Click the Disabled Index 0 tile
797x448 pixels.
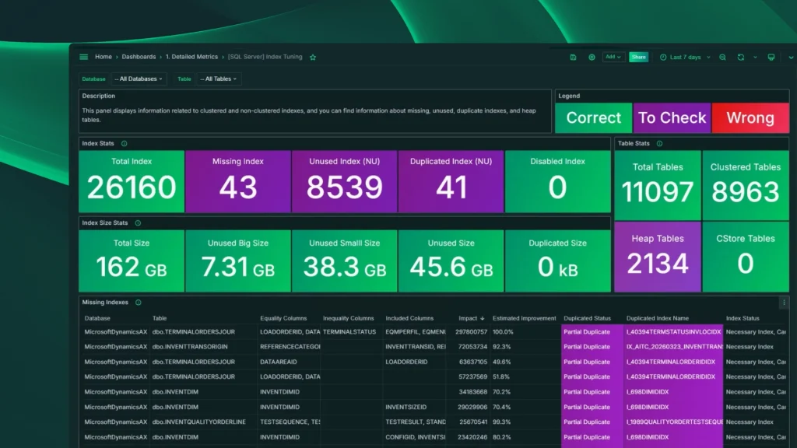tap(557, 181)
